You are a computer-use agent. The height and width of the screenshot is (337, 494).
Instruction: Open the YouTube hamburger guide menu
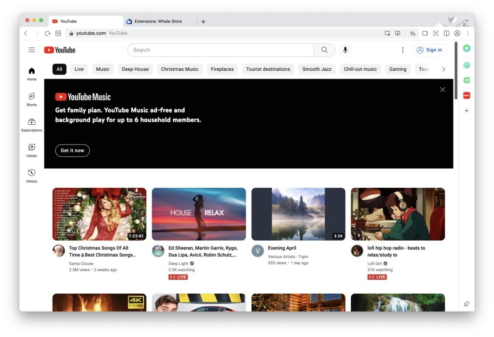pos(31,50)
